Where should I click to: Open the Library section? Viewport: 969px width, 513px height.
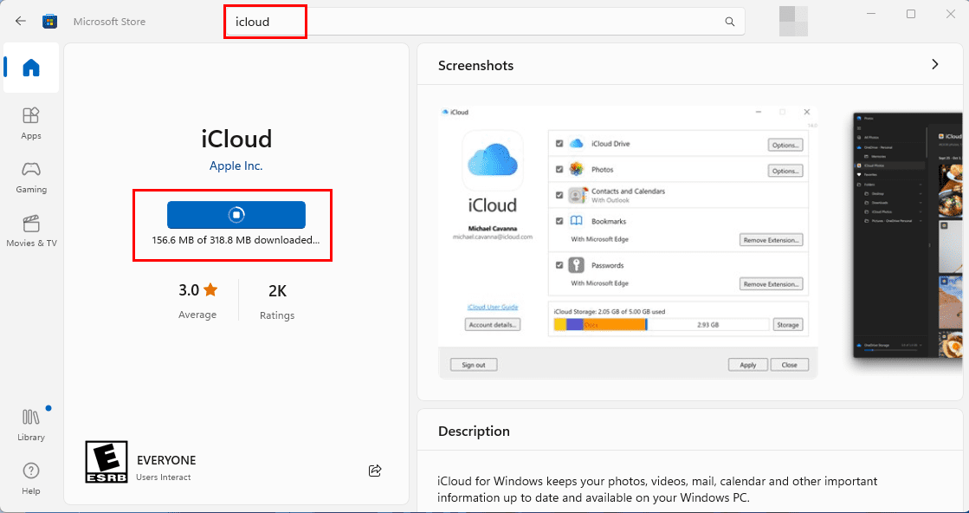point(31,425)
